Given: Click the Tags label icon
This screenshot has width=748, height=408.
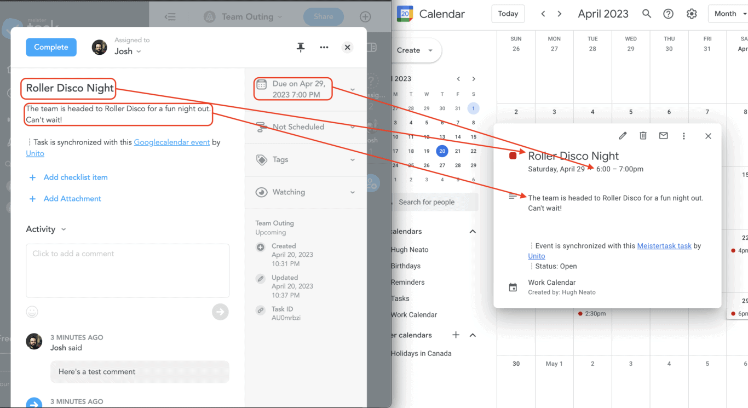Looking at the screenshot, I should pos(262,160).
